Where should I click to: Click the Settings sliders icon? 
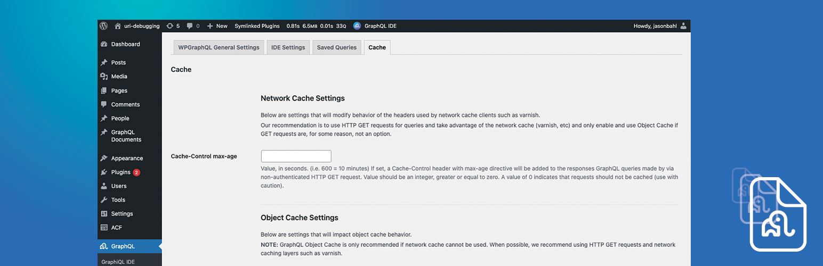point(104,213)
